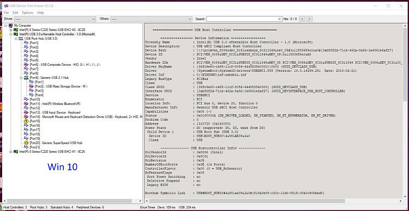Select the Port21 USB icon
The height and width of the screenshot is (211, 409).
26,147
